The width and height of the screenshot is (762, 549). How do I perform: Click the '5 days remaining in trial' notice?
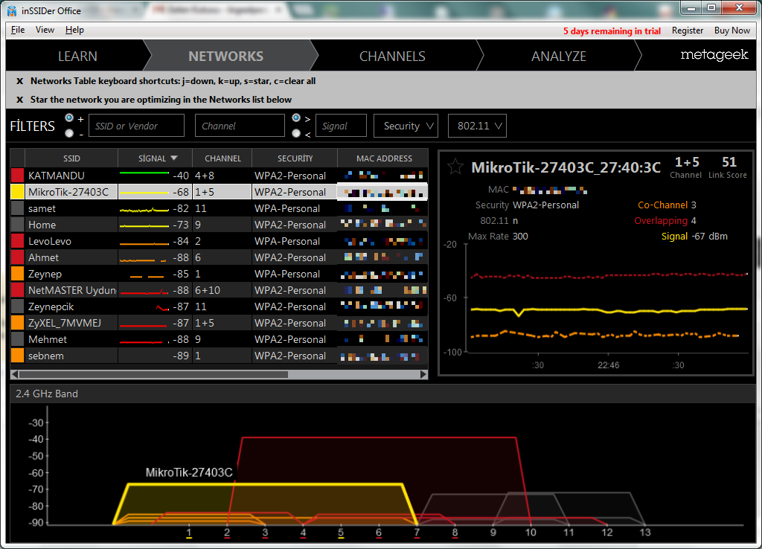tap(612, 31)
